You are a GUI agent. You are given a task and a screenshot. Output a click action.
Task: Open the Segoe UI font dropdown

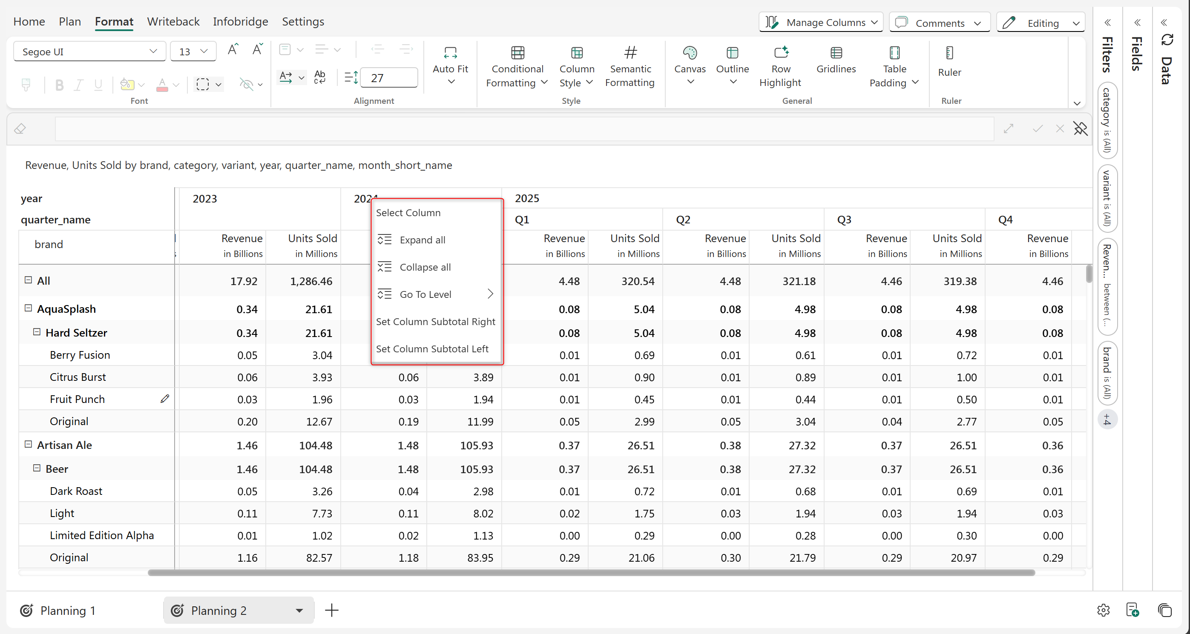89,51
